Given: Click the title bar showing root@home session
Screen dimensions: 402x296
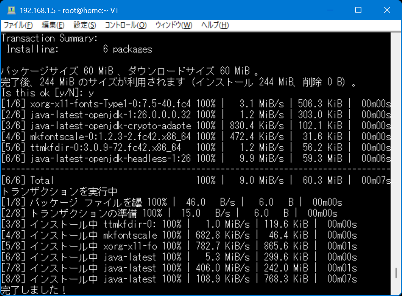Looking at the screenshot, I should tap(162, 10).
